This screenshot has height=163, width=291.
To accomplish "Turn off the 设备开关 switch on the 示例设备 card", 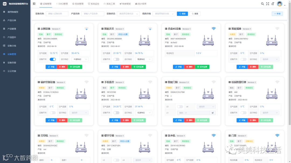I will pyautogui.click(x=53, y=59).
